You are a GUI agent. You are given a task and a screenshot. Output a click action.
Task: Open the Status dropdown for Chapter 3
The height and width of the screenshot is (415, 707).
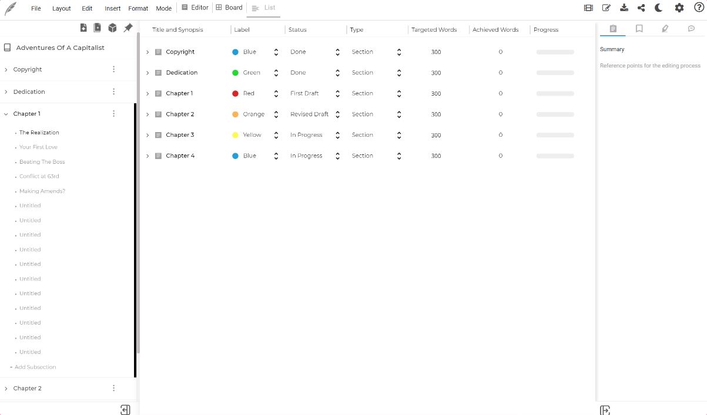pyautogui.click(x=337, y=135)
